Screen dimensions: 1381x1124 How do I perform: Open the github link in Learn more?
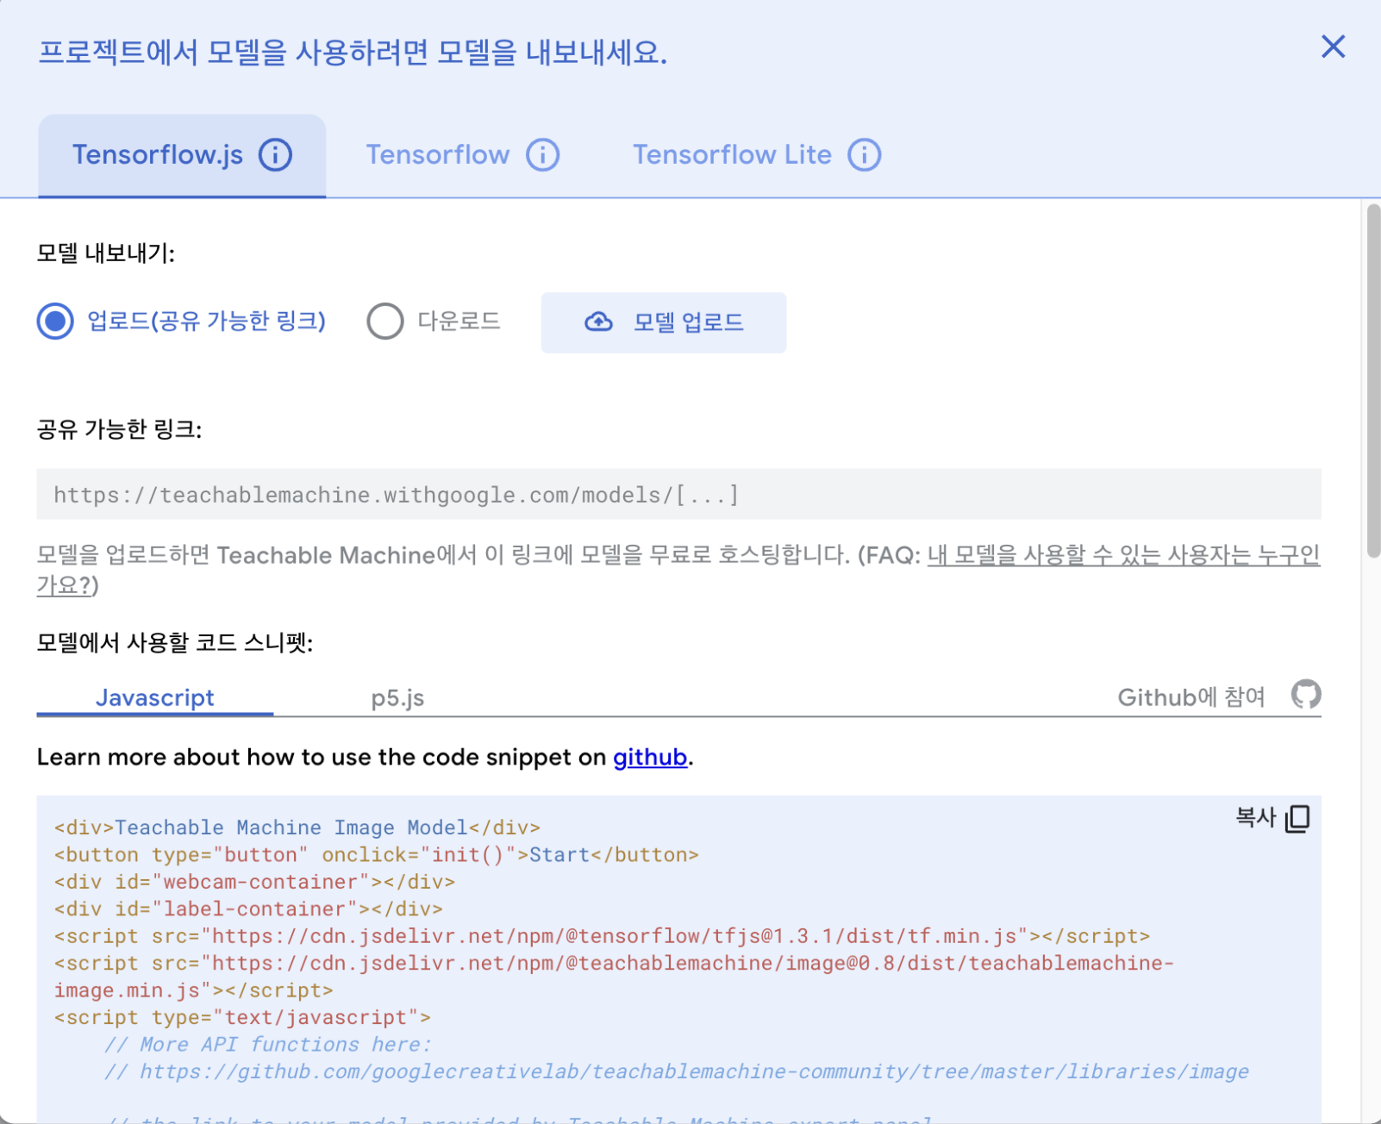[x=650, y=757]
